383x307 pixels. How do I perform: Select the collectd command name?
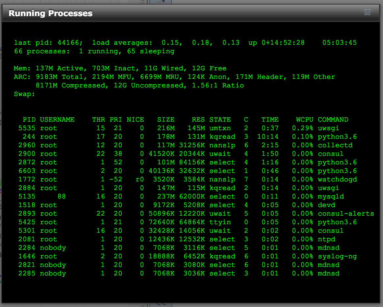pos(335,145)
